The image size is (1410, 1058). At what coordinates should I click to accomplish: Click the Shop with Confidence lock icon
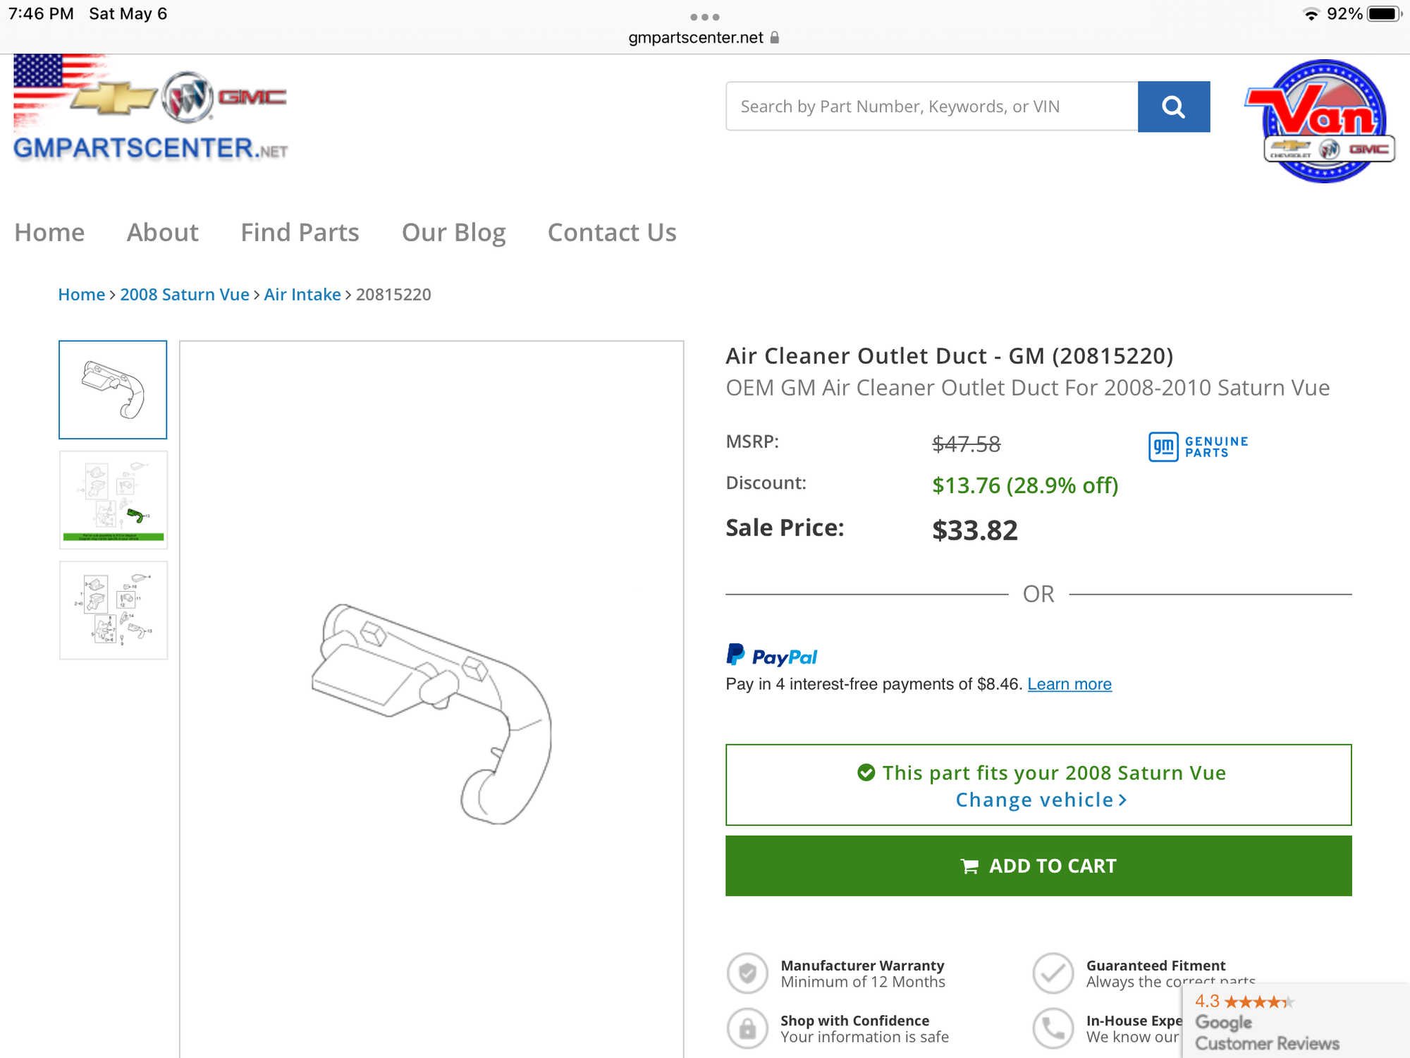pyautogui.click(x=747, y=1028)
